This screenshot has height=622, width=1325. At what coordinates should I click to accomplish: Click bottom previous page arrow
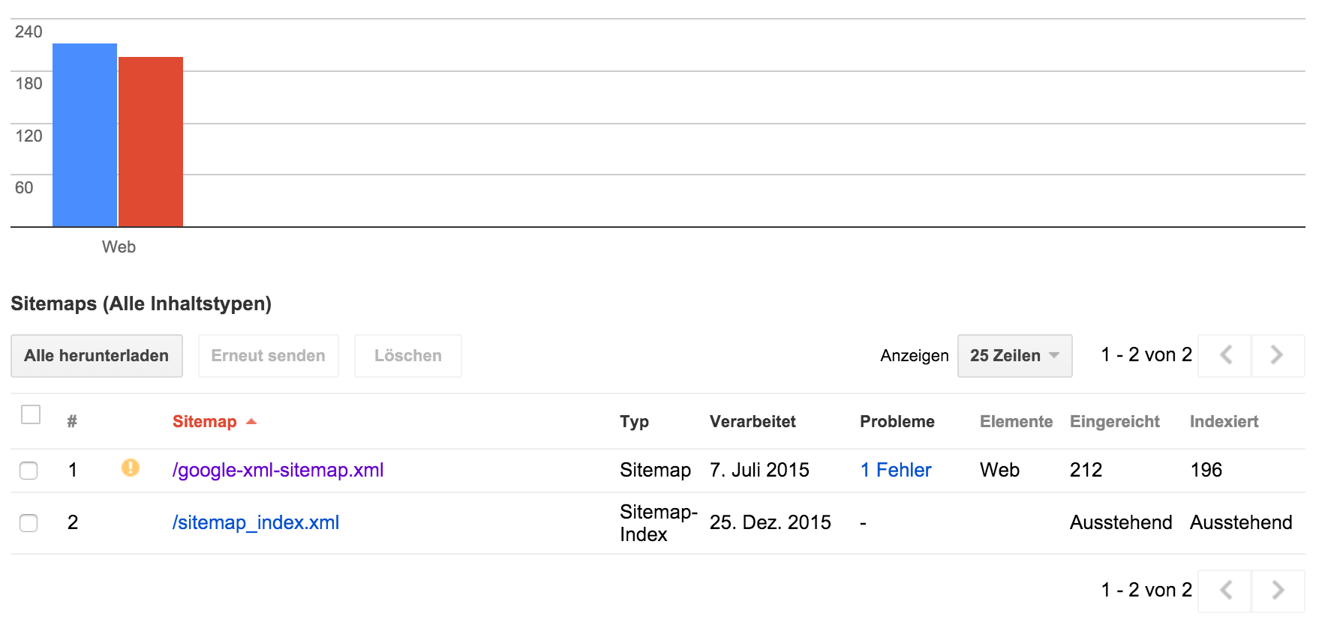point(1225,591)
